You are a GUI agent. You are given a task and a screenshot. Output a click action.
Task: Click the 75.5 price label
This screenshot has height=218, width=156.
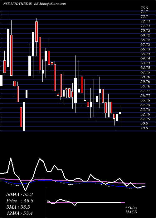click(x=144, y=8)
